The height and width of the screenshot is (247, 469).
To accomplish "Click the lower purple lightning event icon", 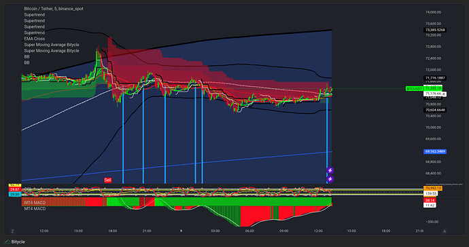I will coord(330,179).
